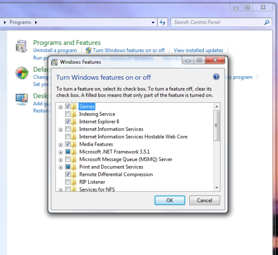Close the Windows Features dialog with red X
Image resolution: width=278 pixels, height=255 pixels.
pyautogui.click(x=215, y=60)
